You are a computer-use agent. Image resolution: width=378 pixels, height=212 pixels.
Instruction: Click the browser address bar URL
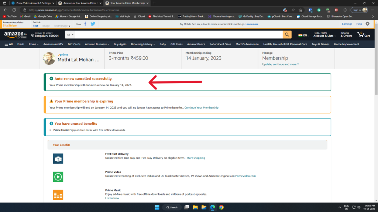[x=74, y=10]
